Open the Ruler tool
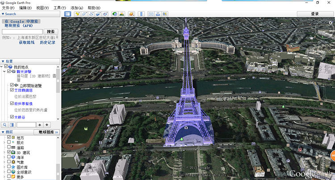This screenshot has width=335, height=180. (x=141, y=14)
